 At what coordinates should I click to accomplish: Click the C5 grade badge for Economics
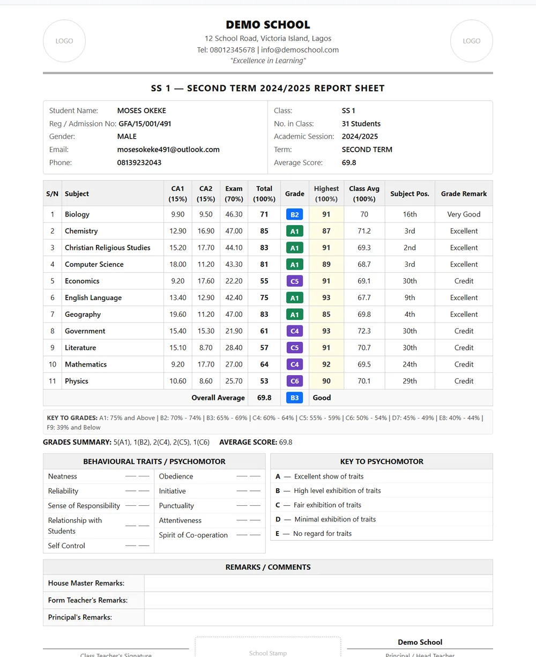tap(295, 281)
